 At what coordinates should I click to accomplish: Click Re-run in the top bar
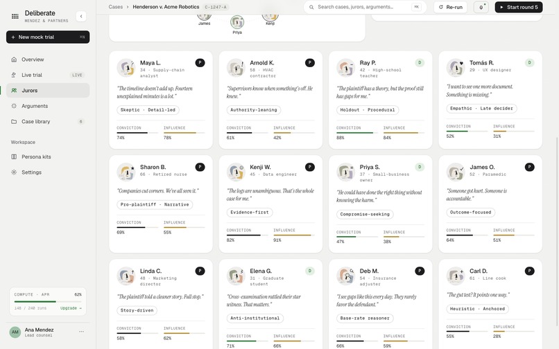[451, 7]
